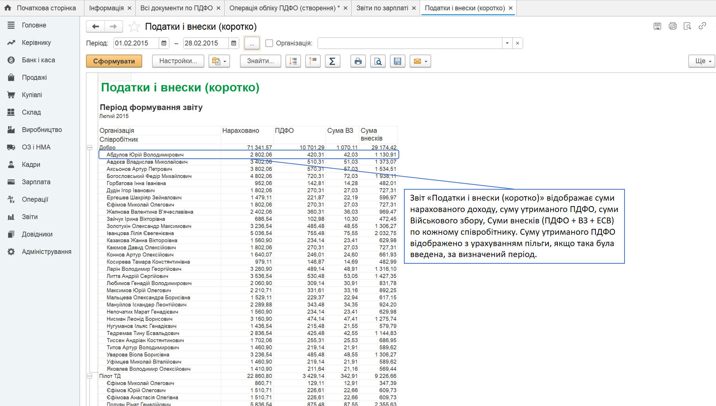This screenshot has width=716, height=406.
Task: Click Добро total Нараховано 71 341,57
Action: pos(259,147)
